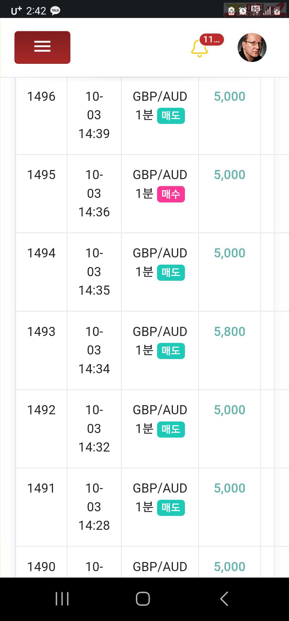Tap the Android back navigation button

224,599
